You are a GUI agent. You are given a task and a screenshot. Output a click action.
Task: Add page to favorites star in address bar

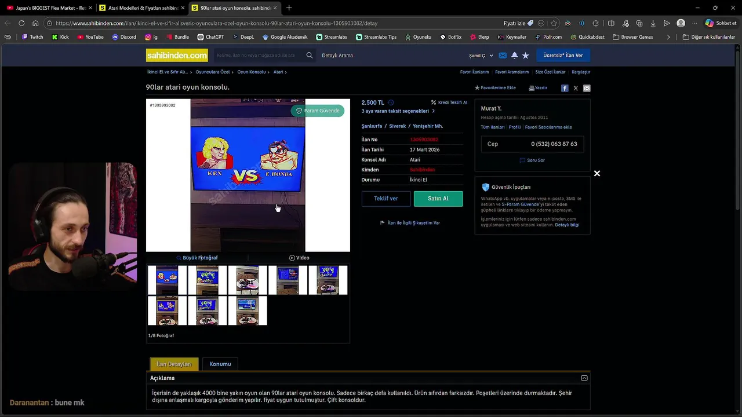[554, 23]
